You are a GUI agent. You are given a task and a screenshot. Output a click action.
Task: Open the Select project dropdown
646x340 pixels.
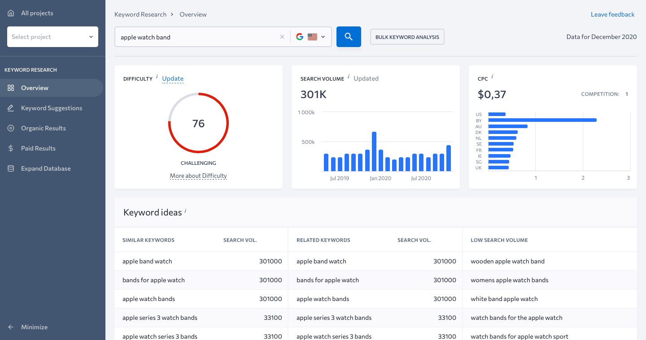pyautogui.click(x=52, y=37)
